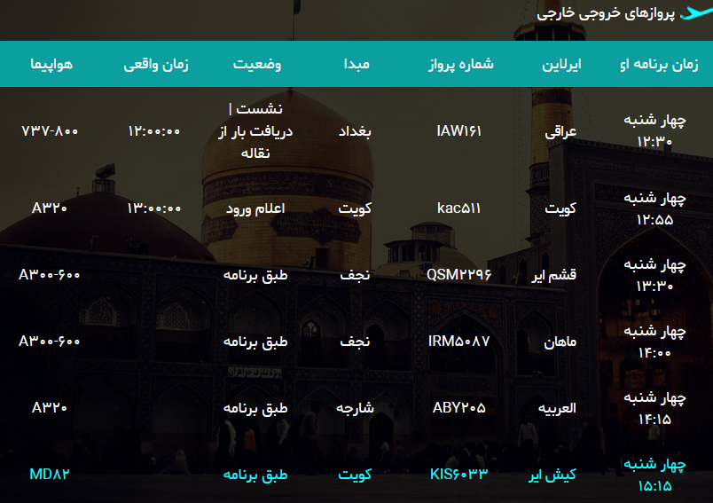The image size is (713, 503).
Task: Click aircraft A300-600 in QSM2296 row
Action: coord(50,275)
